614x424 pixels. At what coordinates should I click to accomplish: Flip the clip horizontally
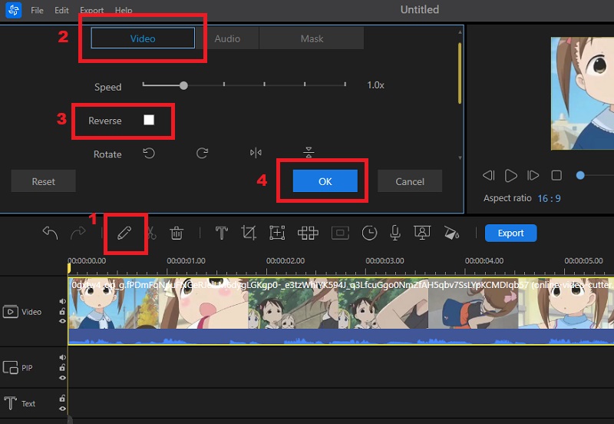point(256,153)
